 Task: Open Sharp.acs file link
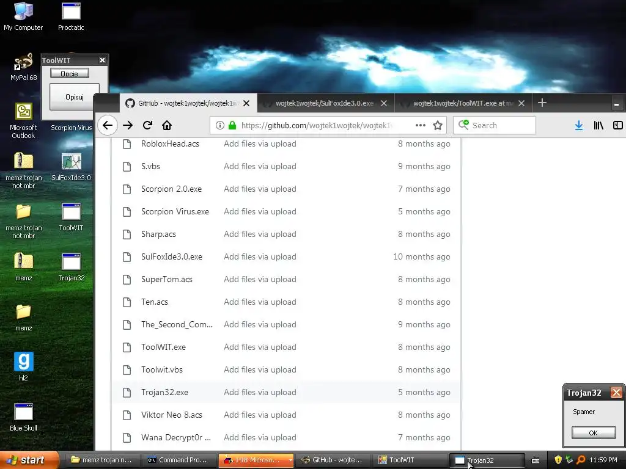click(x=158, y=234)
